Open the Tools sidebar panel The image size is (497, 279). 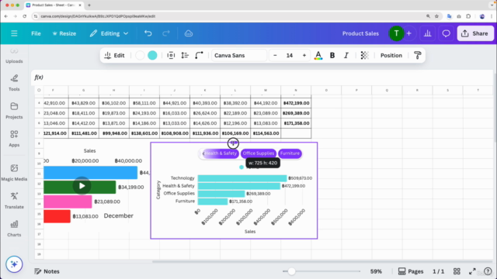coord(14,83)
